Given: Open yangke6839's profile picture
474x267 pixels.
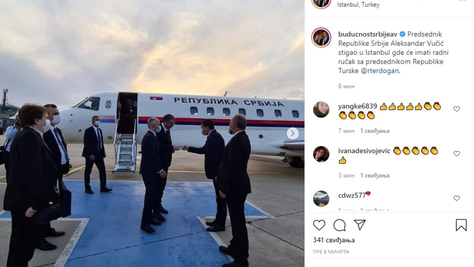Looking at the screenshot, I should (x=321, y=110).
